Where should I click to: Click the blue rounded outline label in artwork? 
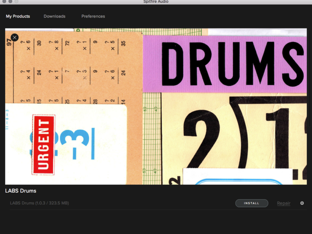tap(238, 182)
